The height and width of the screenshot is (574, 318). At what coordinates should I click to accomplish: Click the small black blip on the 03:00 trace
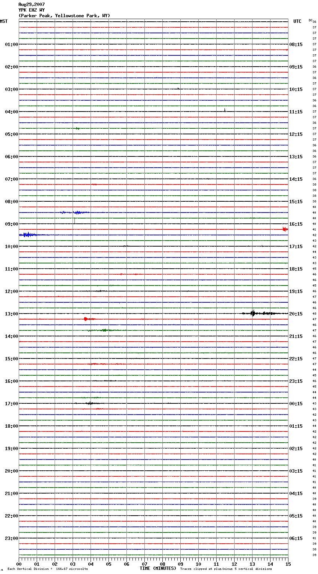point(179,89)
